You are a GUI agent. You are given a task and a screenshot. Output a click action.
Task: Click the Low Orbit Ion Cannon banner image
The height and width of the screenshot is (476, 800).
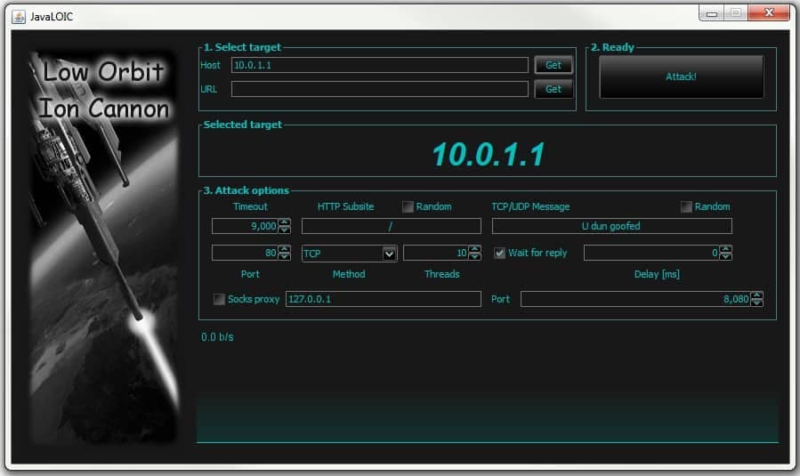click(103, 247)
